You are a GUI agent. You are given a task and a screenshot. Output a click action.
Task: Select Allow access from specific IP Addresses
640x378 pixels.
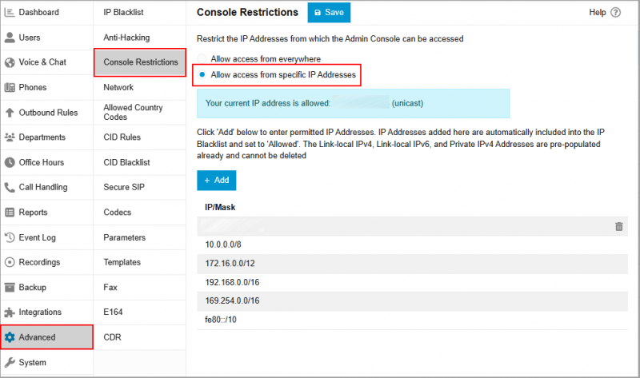coord(202,74)
